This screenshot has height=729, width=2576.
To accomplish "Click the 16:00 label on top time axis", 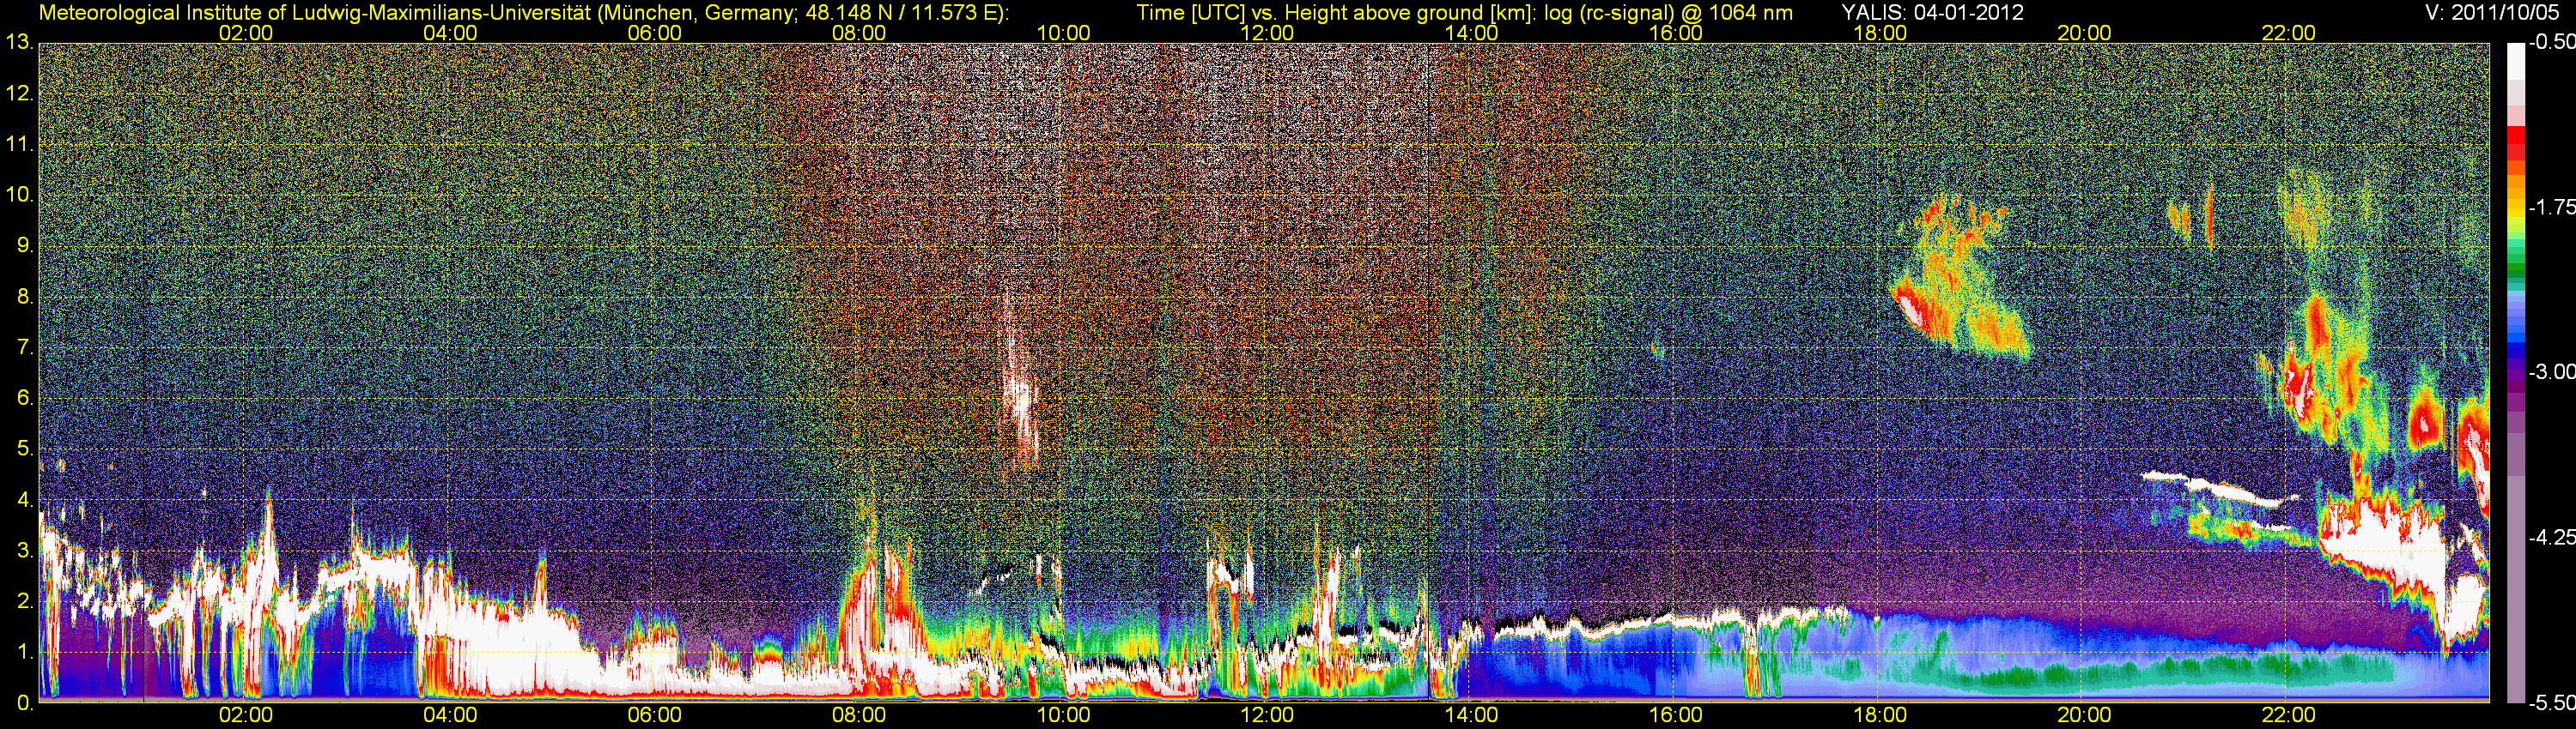I will coord(1676,33).
